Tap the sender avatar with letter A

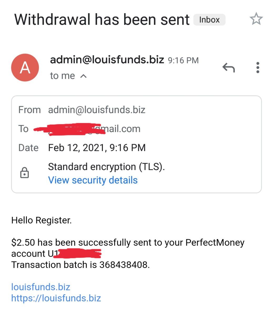25,67
